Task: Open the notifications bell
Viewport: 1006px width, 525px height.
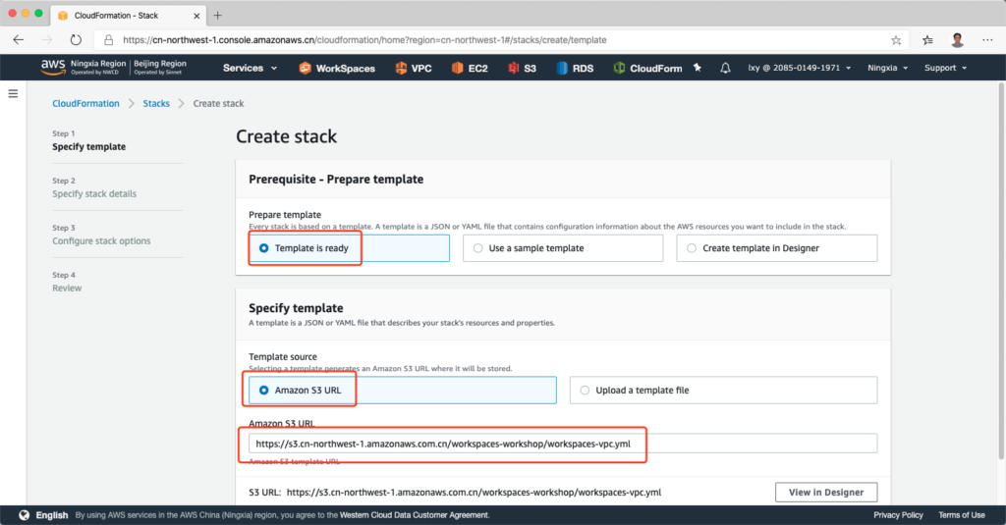Action: point(725,68)
